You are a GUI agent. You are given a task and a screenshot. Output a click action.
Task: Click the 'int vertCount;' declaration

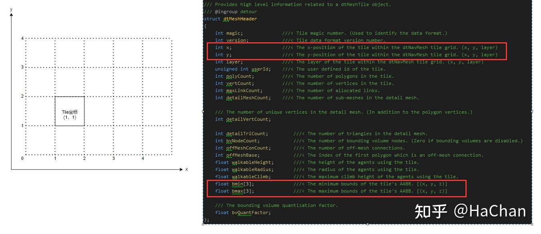tap(234, 83)
